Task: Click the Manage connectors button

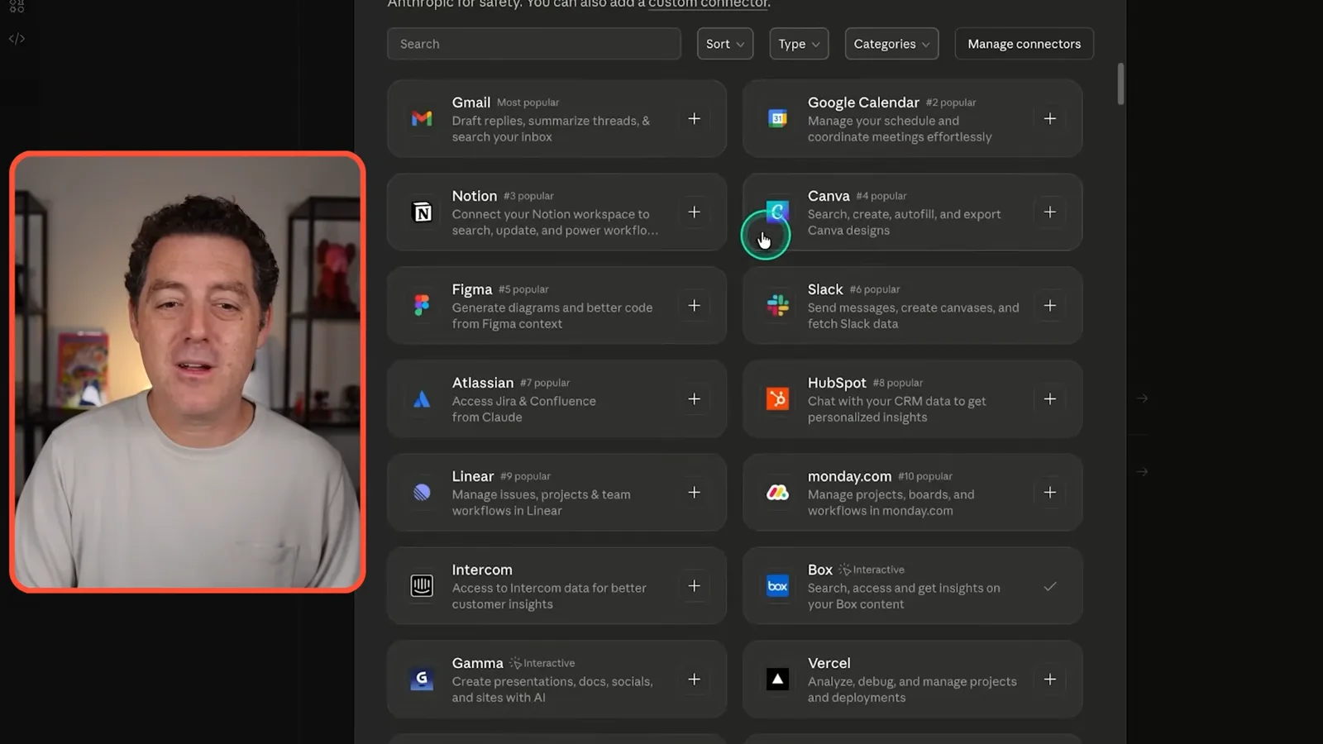Action: coord(1024,44)
